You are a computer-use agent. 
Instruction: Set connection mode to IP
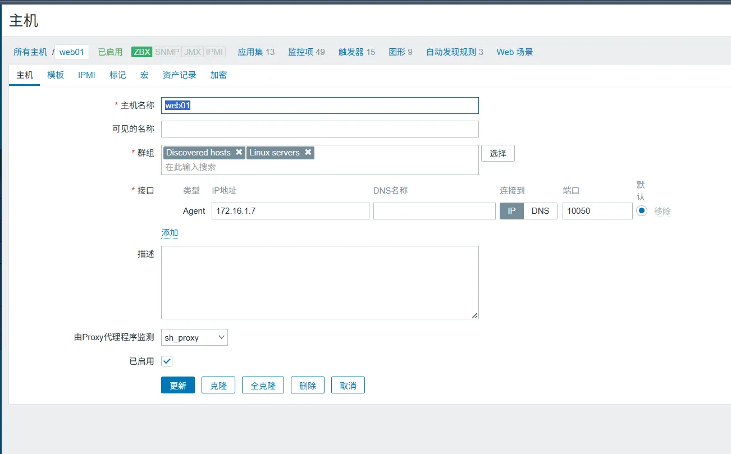[511, 211]
